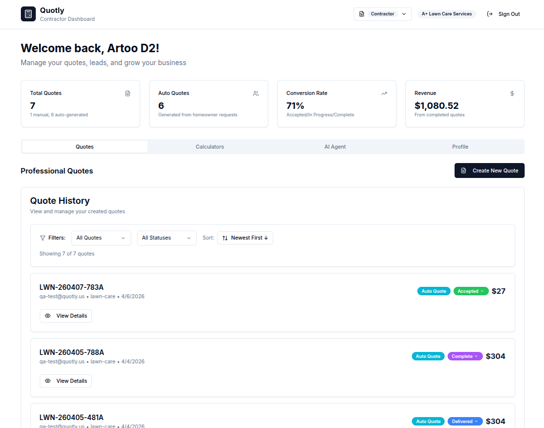View Details of quote LWN-260405-788A
Viewport: 544px width, 428px height.
pos(66,381)
